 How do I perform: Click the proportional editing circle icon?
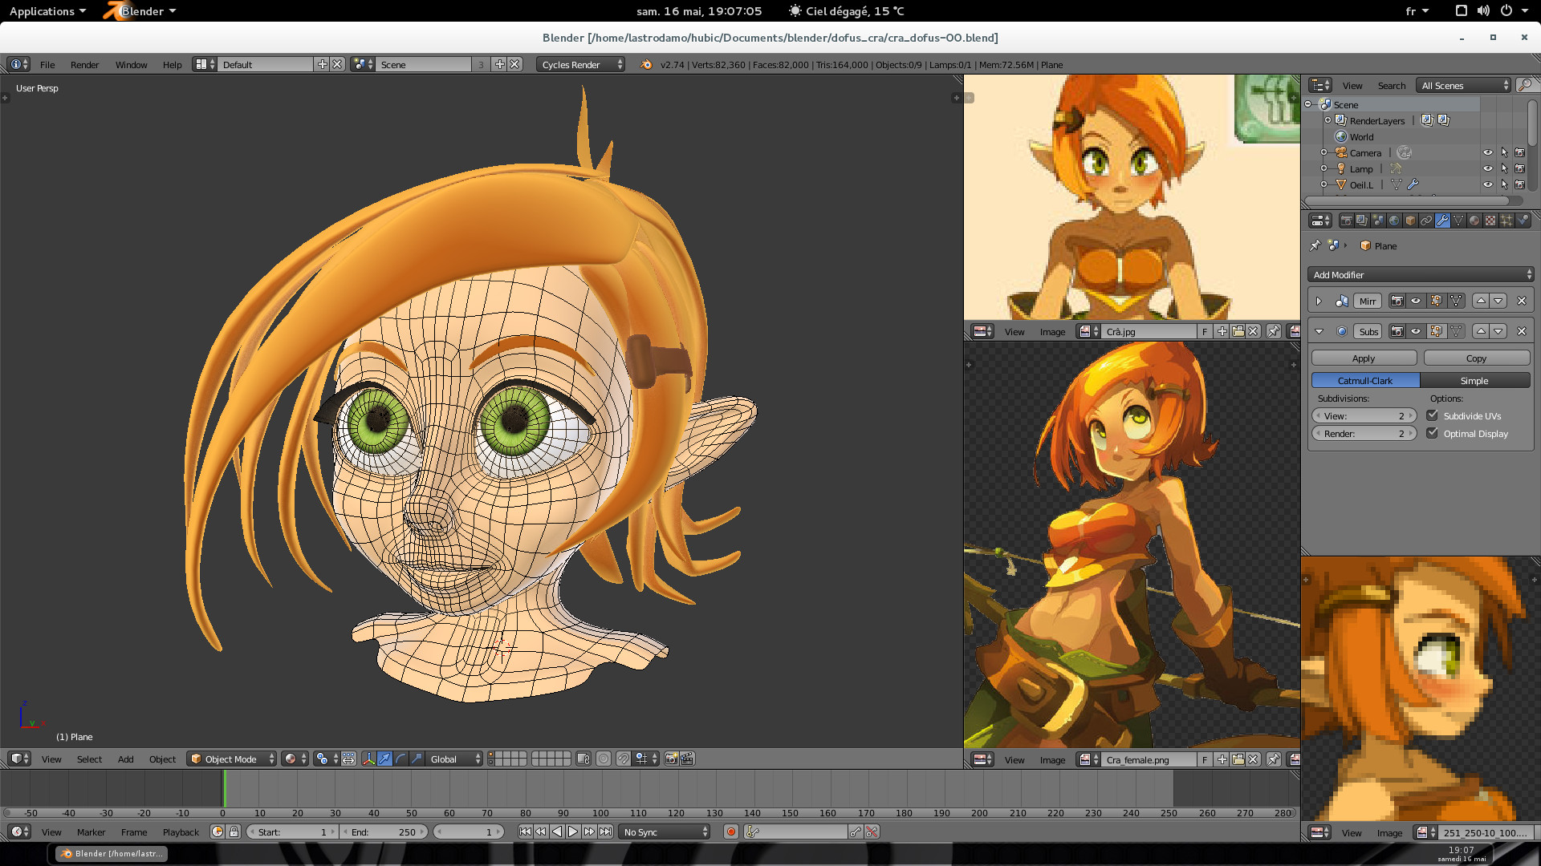pos(604,759)
